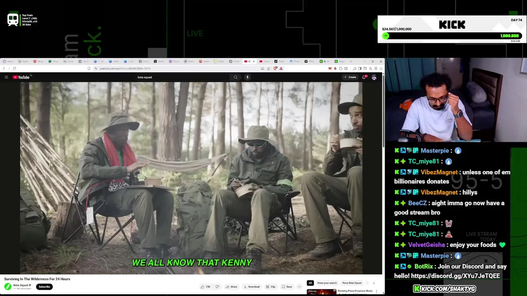This screenshot has width=527, height=296.
Task: Click the Clip scissors button
Action: pyautogui.click(x=270, y=287)
